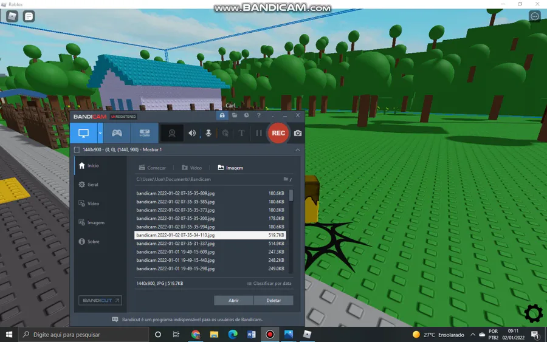547x342 pixels.
Task: Open Task View on taskbar
Action: (176, 334)
